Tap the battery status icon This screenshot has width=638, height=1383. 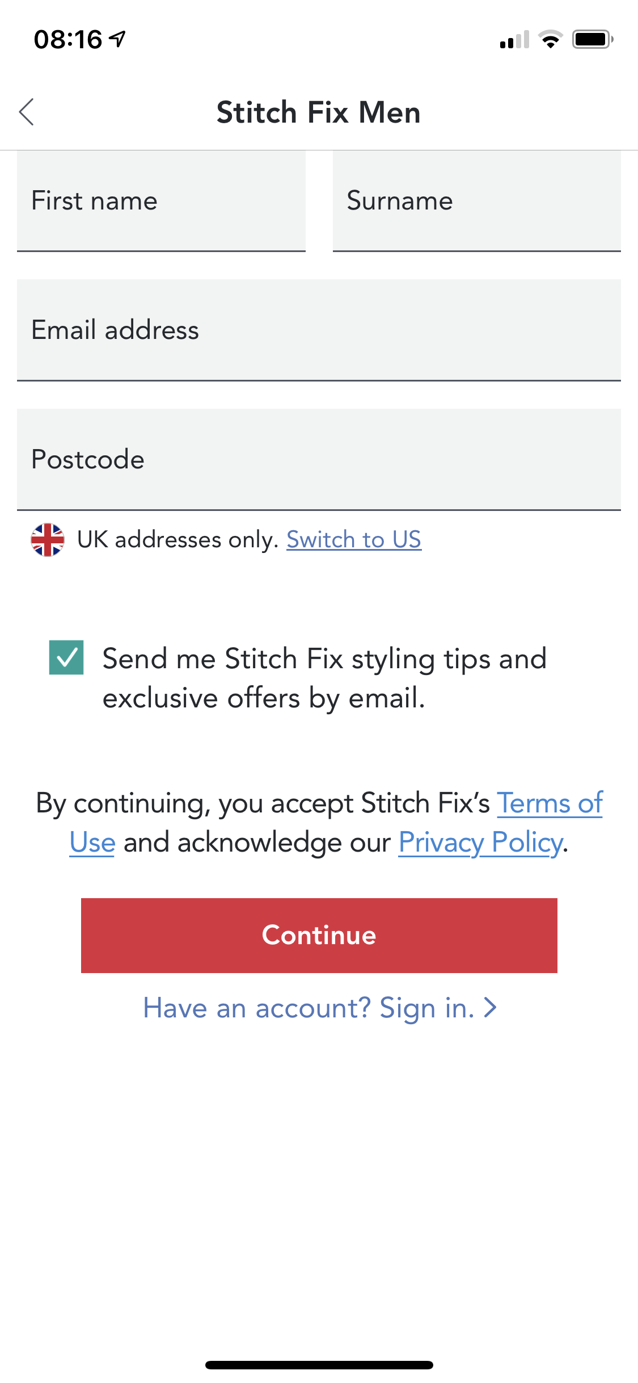click(593, 40)
